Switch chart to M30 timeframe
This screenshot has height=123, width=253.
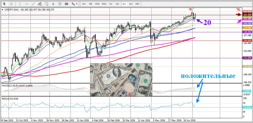click(104, 4)
